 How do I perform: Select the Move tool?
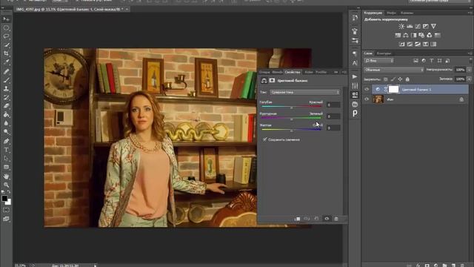[6, 19]
